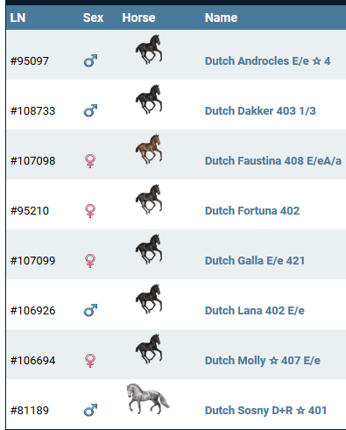Click the black foal image for #95097
Viewport: 346px width, 430px height.
click(149, 49)
